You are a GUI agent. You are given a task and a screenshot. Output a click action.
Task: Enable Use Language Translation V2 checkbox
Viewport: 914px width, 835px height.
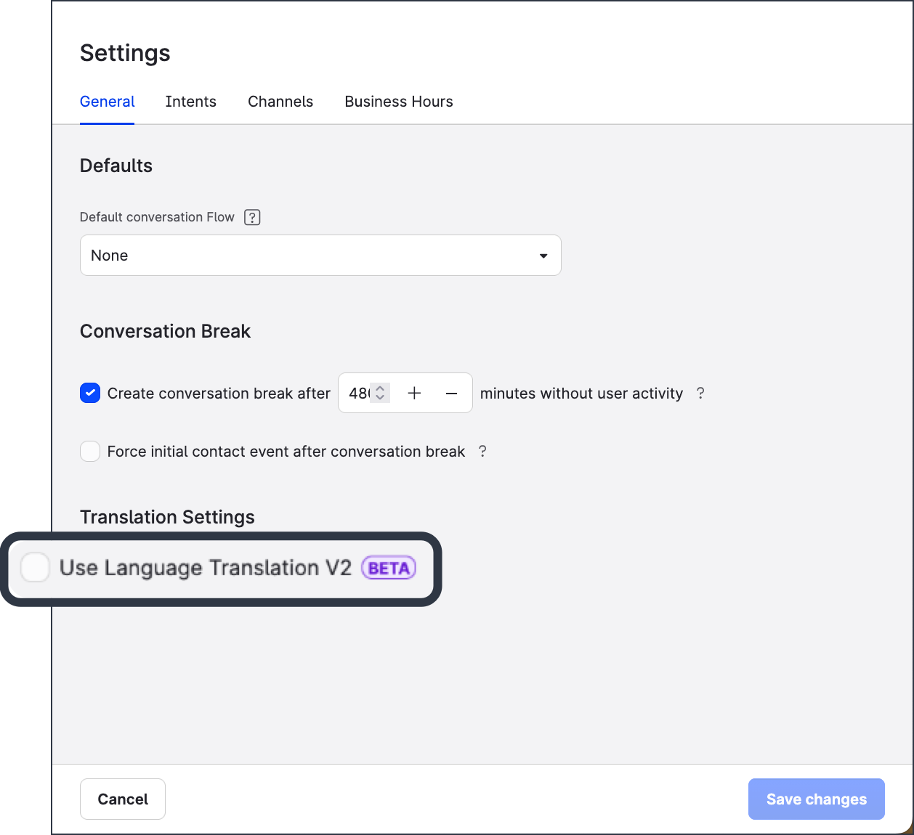(x=35, y=567)
